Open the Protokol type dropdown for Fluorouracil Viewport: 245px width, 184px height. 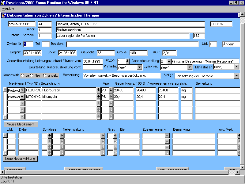(22, 90)
